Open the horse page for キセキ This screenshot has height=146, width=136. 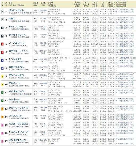(12, 19)
